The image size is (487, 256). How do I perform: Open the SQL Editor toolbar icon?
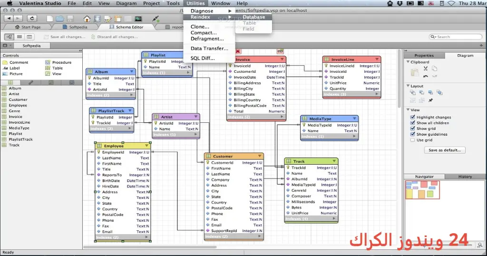107,19
